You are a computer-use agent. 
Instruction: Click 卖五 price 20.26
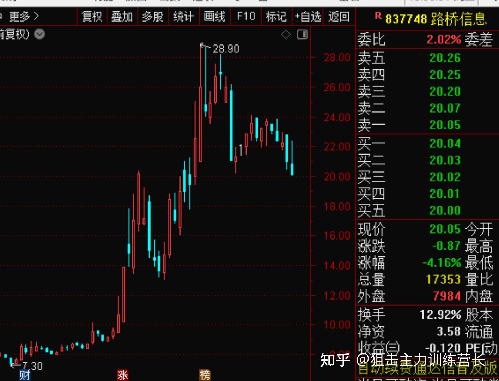tap(445, 58)
